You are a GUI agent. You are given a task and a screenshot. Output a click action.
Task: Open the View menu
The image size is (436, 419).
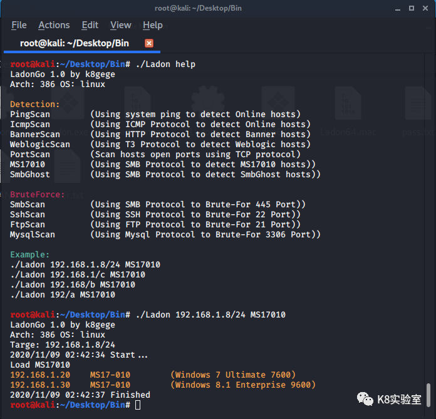120,25
